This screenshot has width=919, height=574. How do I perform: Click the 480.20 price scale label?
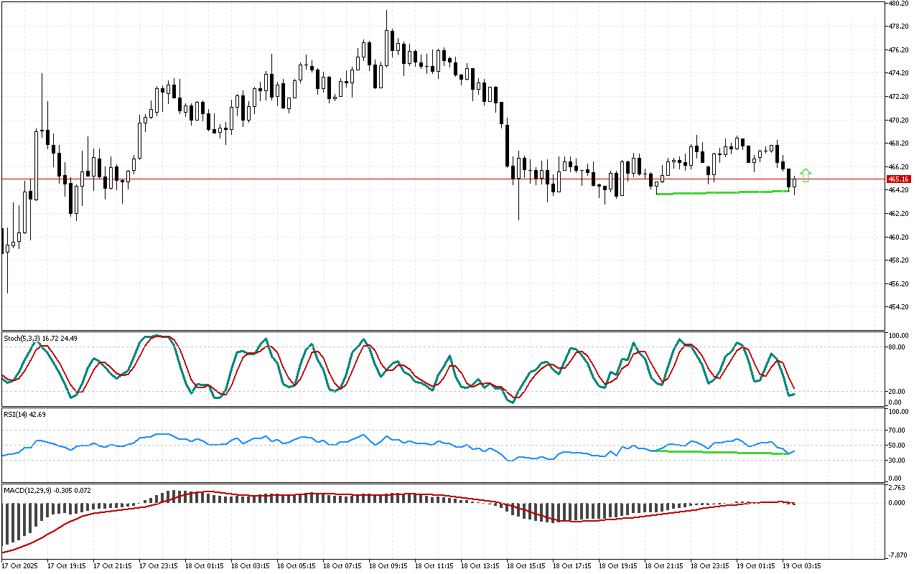click(x=898, y=4)
